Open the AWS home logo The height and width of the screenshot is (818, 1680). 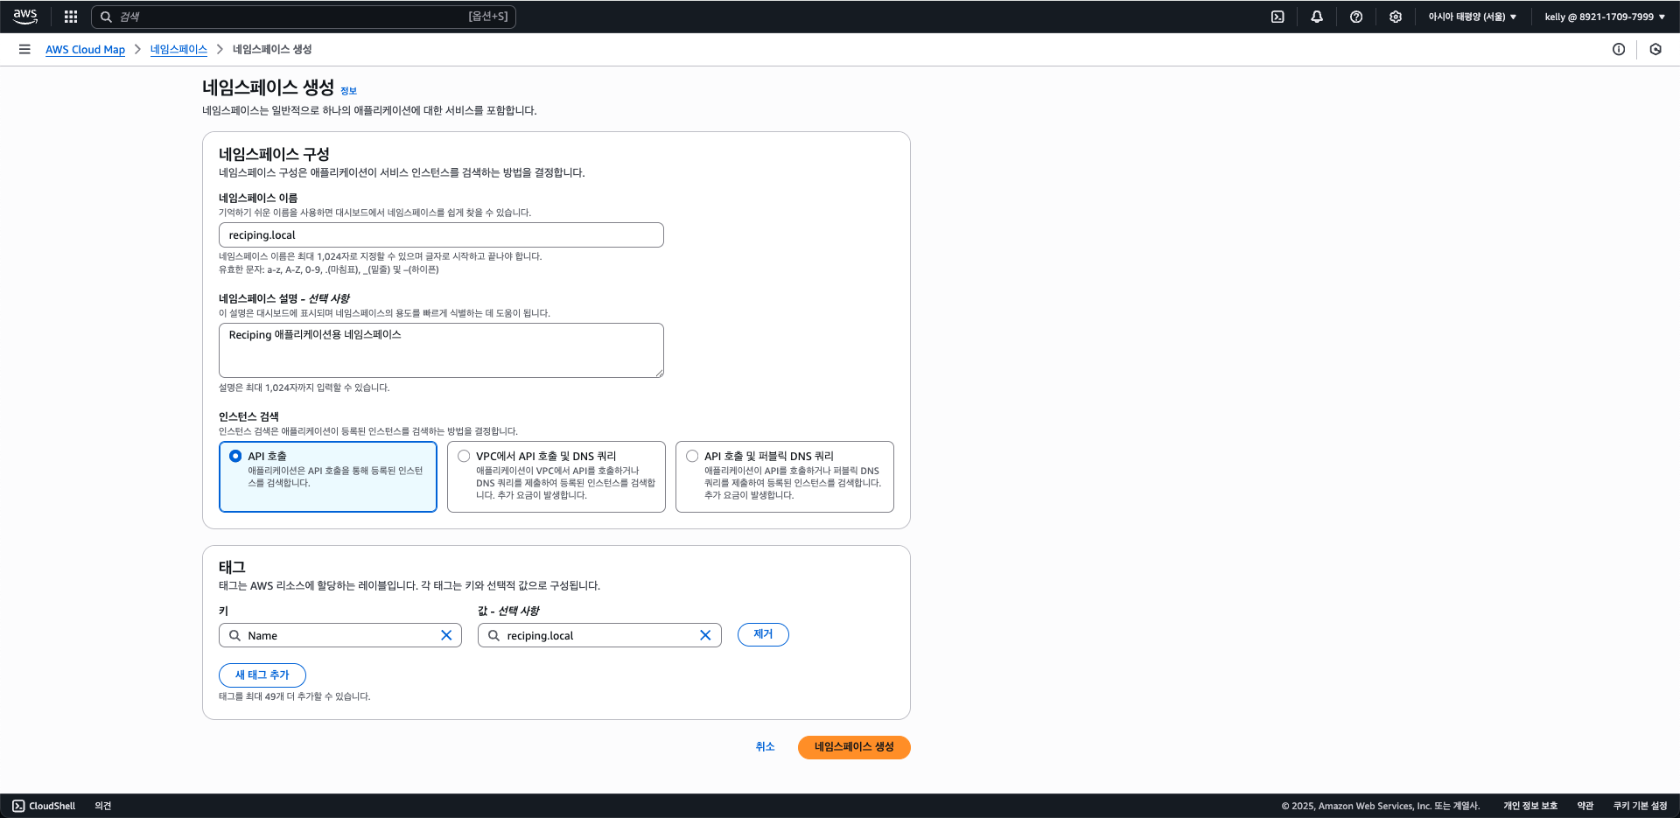tap(24, 17)
